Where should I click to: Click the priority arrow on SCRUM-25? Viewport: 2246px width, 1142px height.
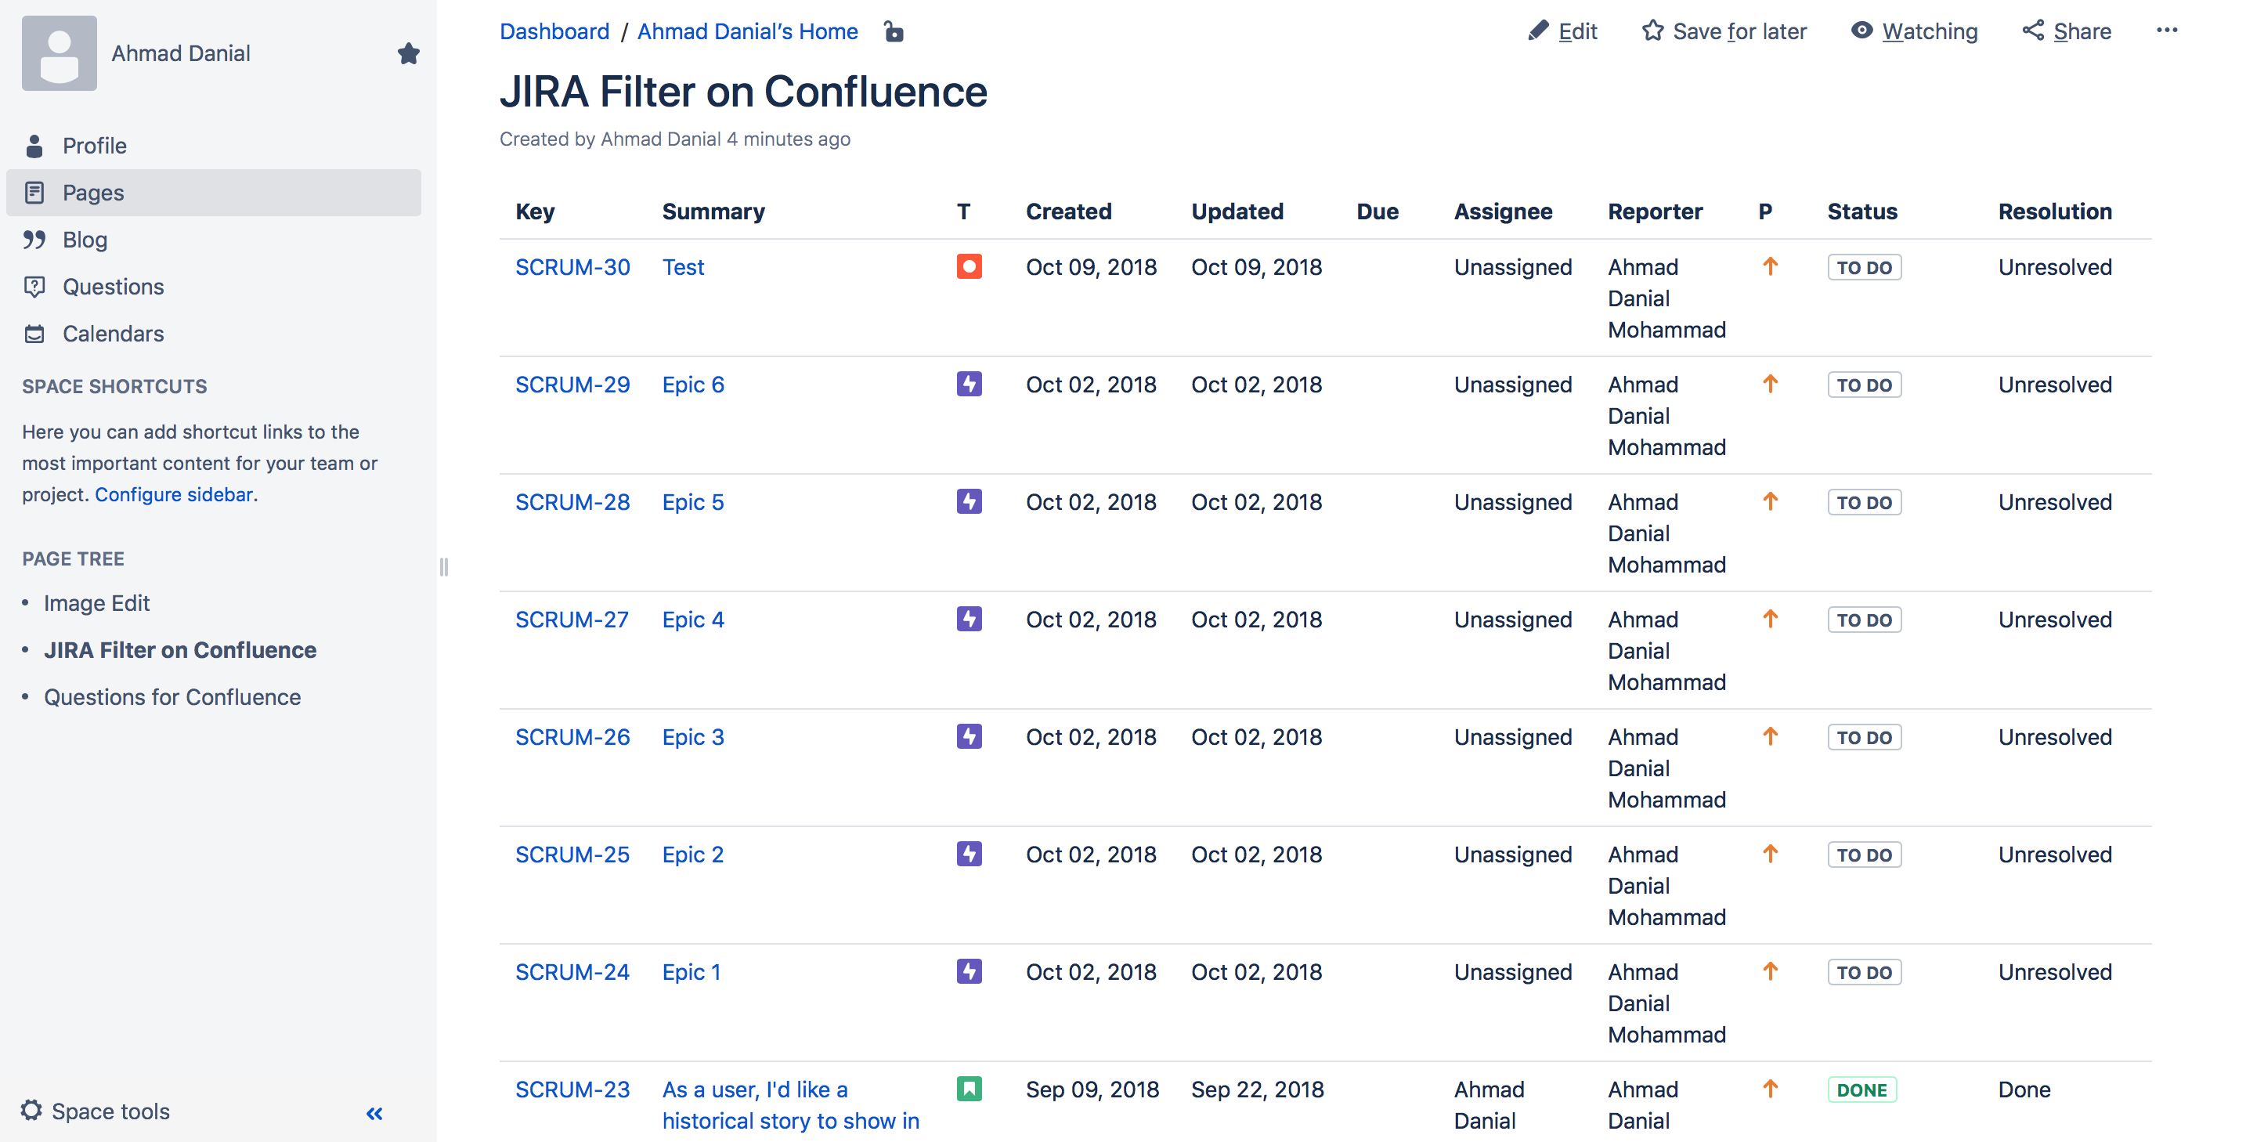coord(1771,855)
